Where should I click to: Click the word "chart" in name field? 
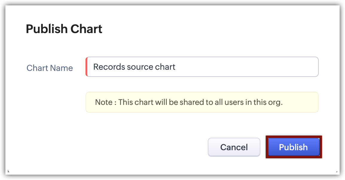click(165, 67)
